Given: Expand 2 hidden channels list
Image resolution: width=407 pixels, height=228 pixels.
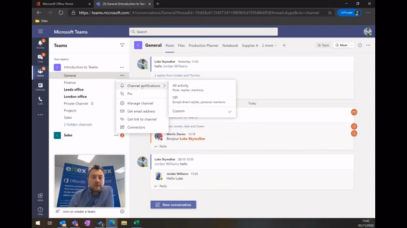Looking at the screenshot, I should (78, 125).
